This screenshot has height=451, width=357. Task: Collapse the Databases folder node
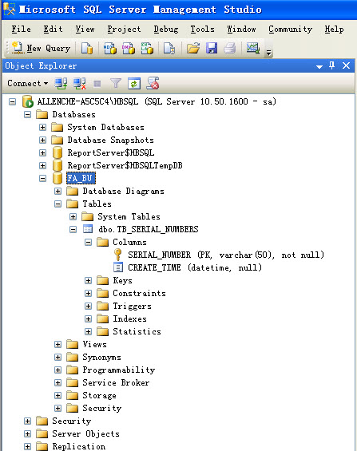coord(27,114)
